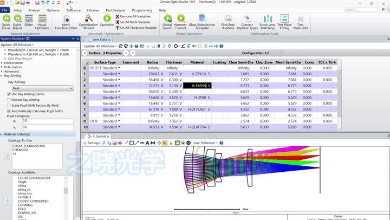Go to previous surface properties arrow

(x=126, y=53)
